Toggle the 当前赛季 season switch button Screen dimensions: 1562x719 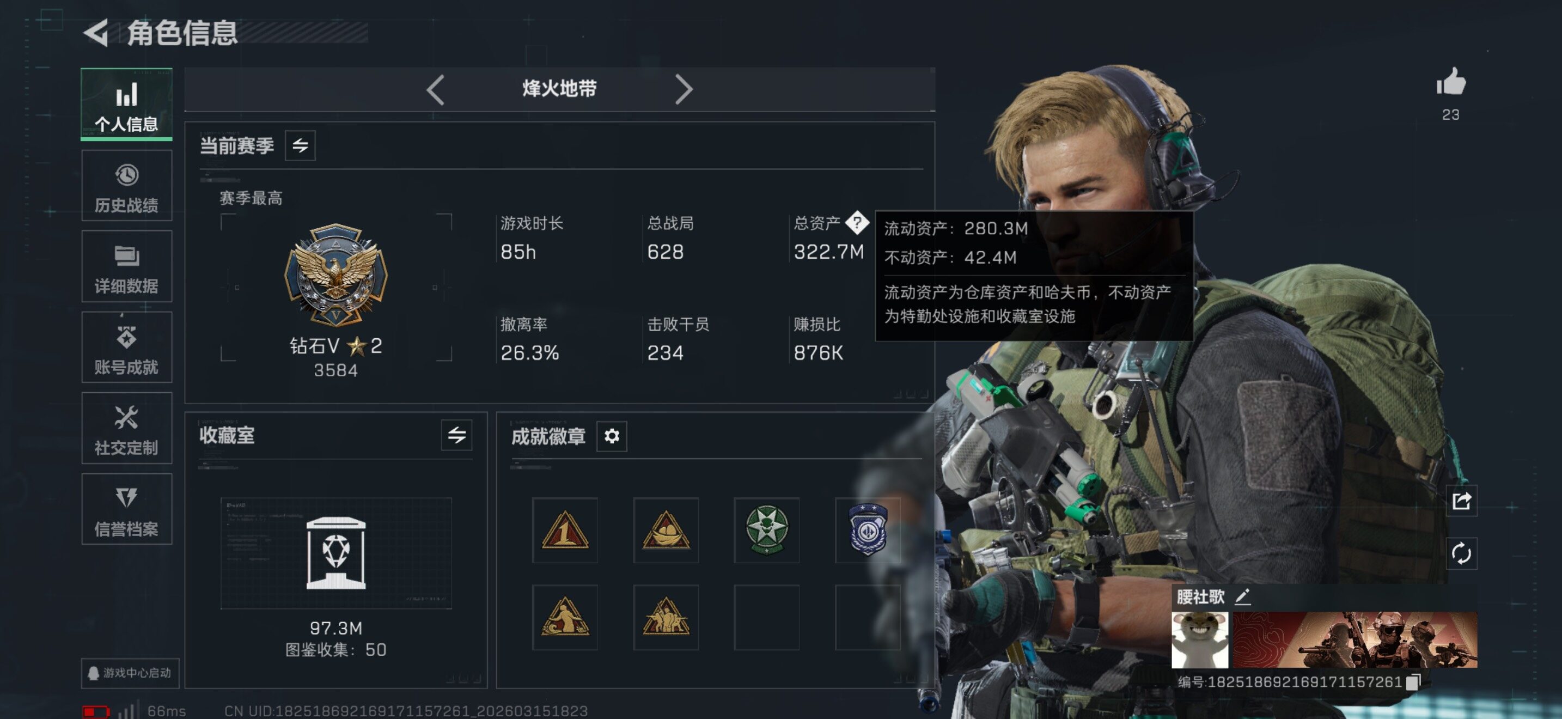click(300, 145)
